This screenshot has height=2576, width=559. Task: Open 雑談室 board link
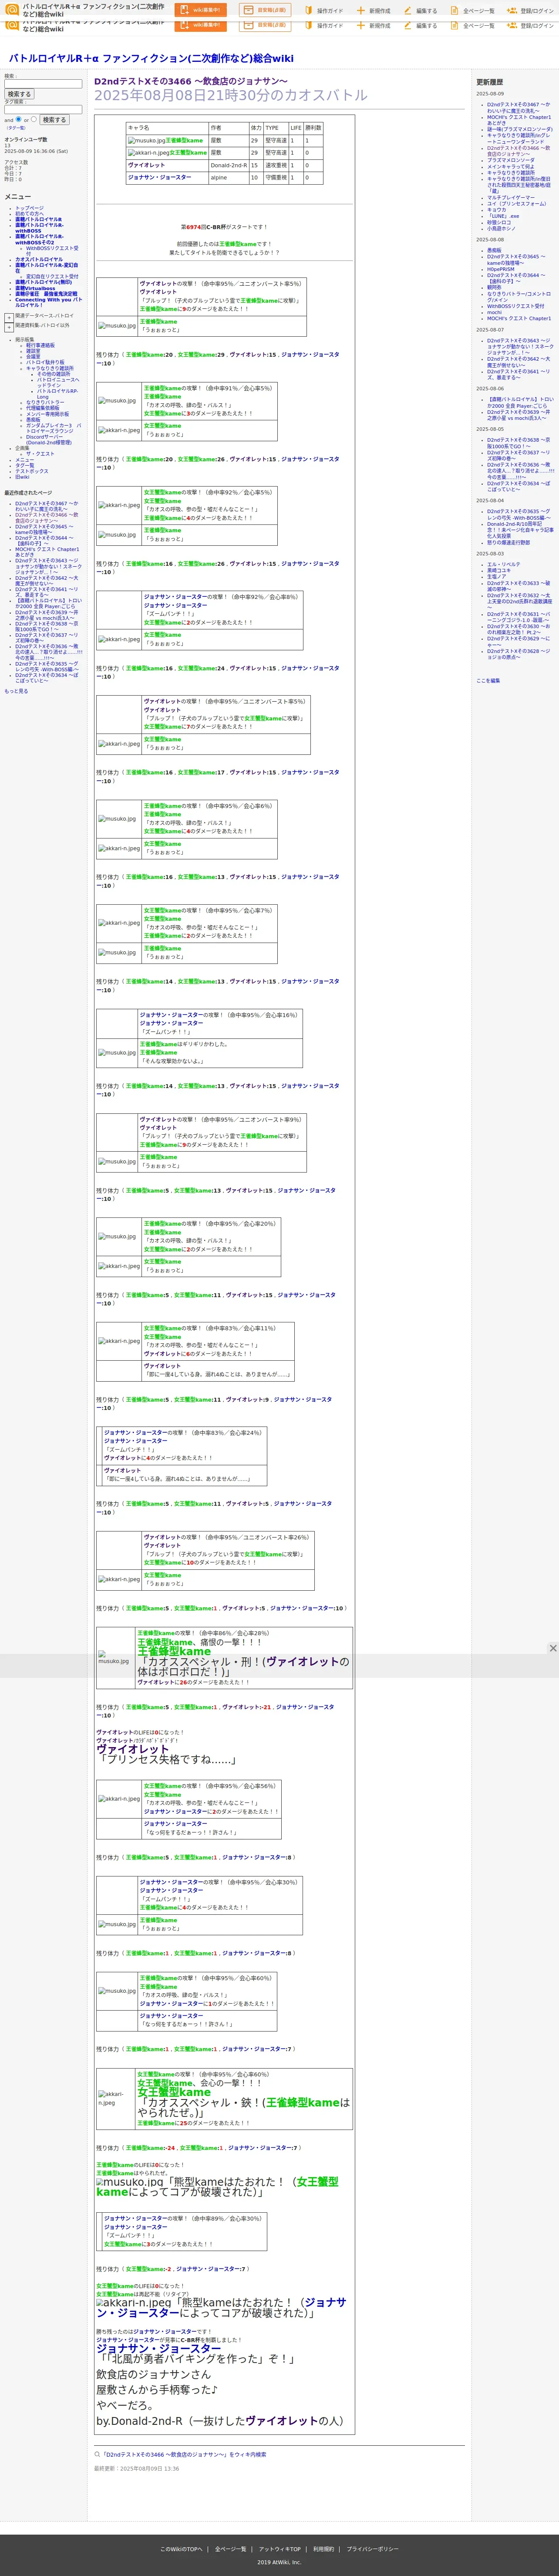33,351
